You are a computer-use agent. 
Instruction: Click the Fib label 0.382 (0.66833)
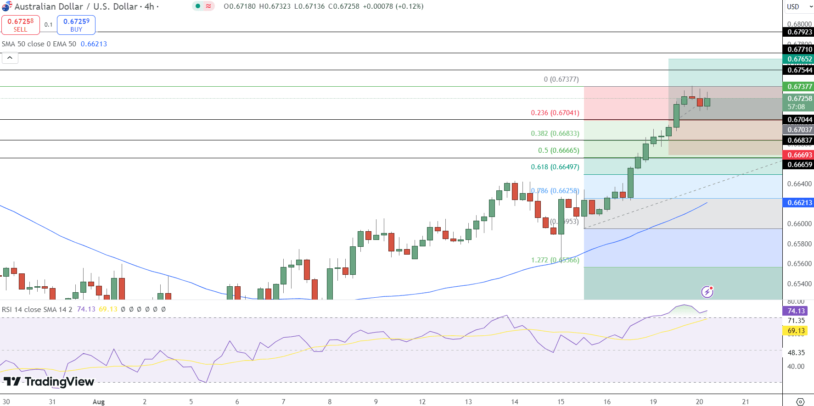point(555,133)
